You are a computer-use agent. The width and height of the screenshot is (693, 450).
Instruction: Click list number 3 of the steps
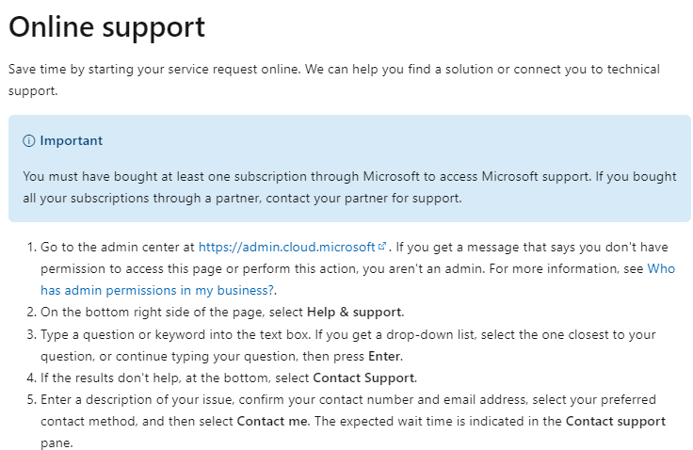click(x=31, y=334)
